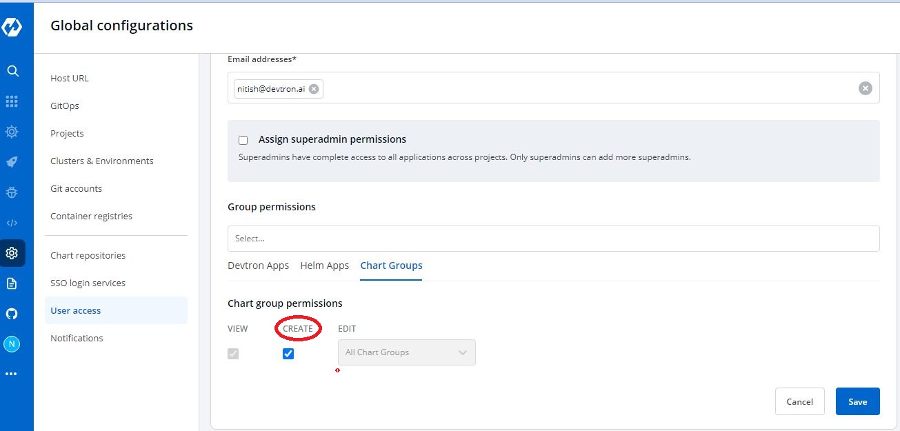Clear all email addresses with X icon
900x431 pixels.
865,88
